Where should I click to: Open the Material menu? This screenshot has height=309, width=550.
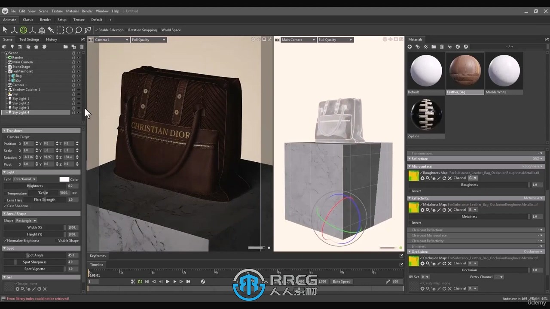[72, 11]
